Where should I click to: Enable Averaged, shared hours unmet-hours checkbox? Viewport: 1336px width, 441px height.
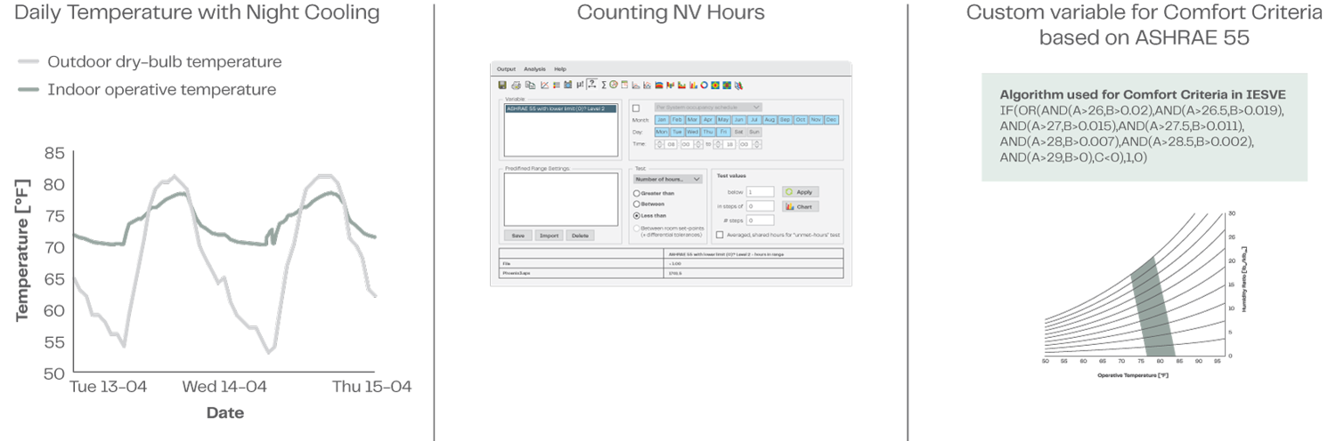(x=720, y=235)
